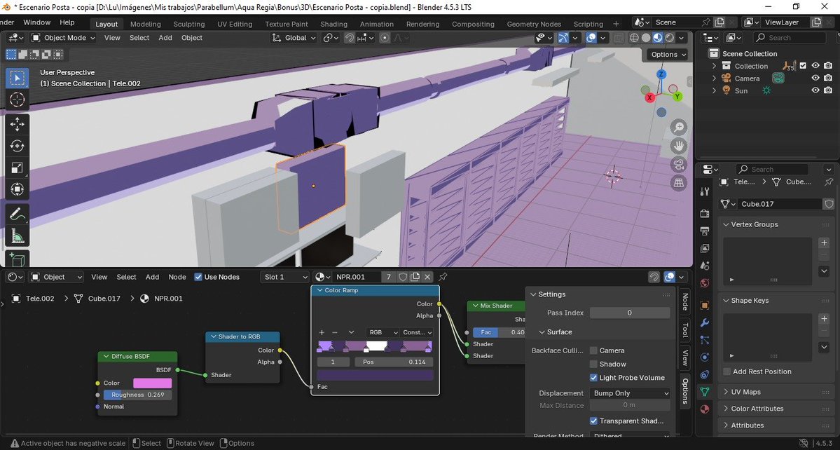This screenshot has width=840, height=450.
Task: Open Physics properties tab
Action: tap(705, 357)
